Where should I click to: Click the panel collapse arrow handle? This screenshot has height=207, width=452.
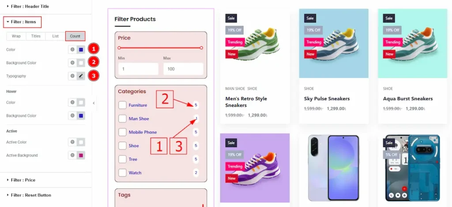click(x=94, y=103)
